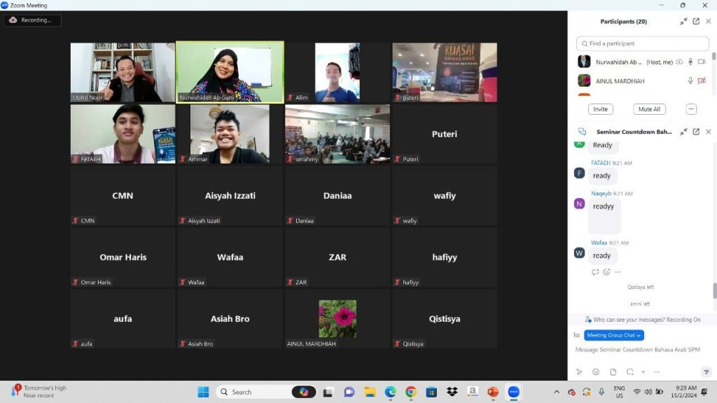Screen dimensions: 717x403
Task: Click the Find a participant search field
Action: click(641, 43)
